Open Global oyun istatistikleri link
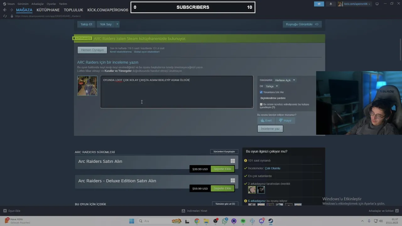Image resolution: width=402 pixels, height=226 pixels. [147, 52]
